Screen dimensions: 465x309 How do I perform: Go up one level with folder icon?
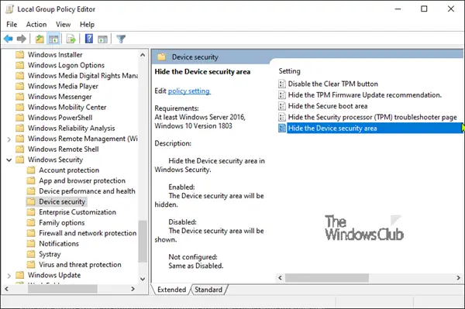tap(40, 39)
